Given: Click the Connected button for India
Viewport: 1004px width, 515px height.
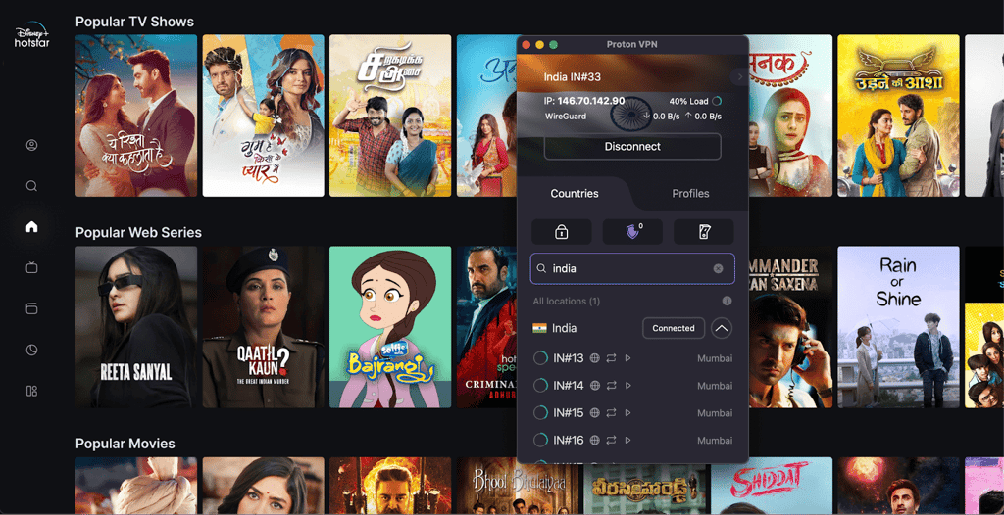Looking at the screenshot, I should click(674, 328).
